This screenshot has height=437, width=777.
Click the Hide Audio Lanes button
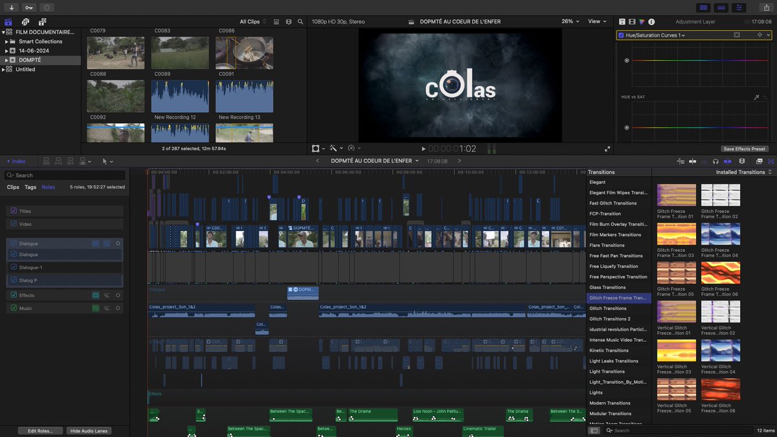89,431
